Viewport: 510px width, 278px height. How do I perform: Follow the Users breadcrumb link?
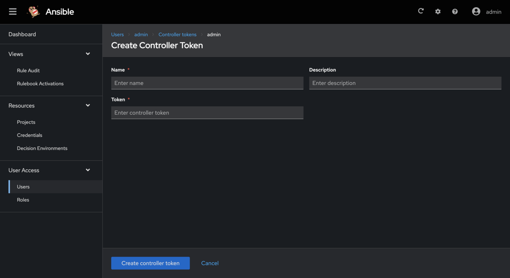117,34
